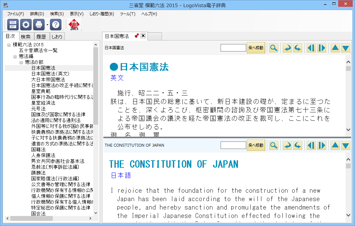Collapse the 憲法の部 tree node
Screen dimensions: 355x226
[21, 62]
